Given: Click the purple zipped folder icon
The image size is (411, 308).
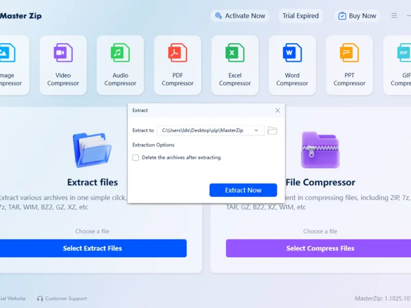Looking at the screenshot, I should pos(320,150).
